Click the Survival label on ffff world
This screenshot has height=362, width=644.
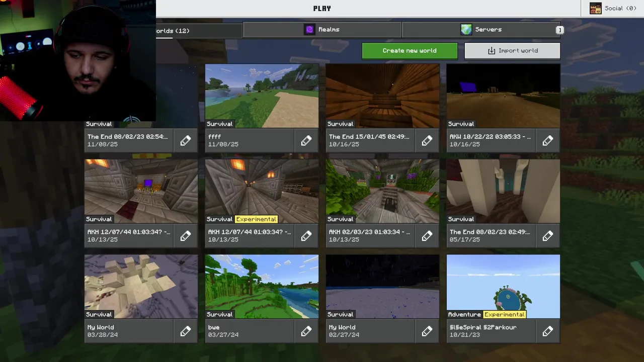220,124
